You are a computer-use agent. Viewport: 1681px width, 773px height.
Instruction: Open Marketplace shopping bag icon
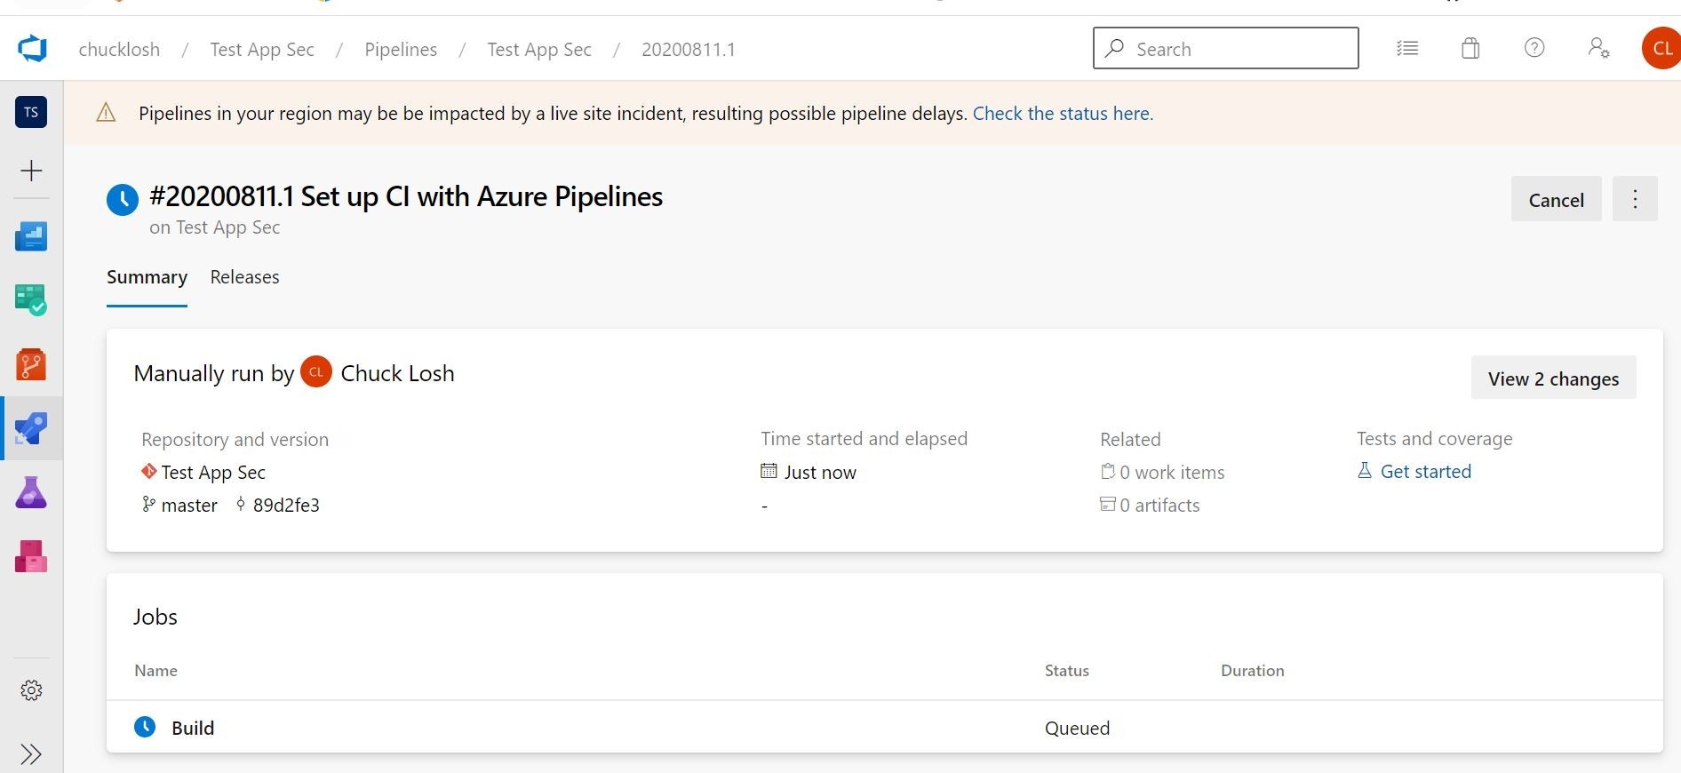click(1470, 48)
